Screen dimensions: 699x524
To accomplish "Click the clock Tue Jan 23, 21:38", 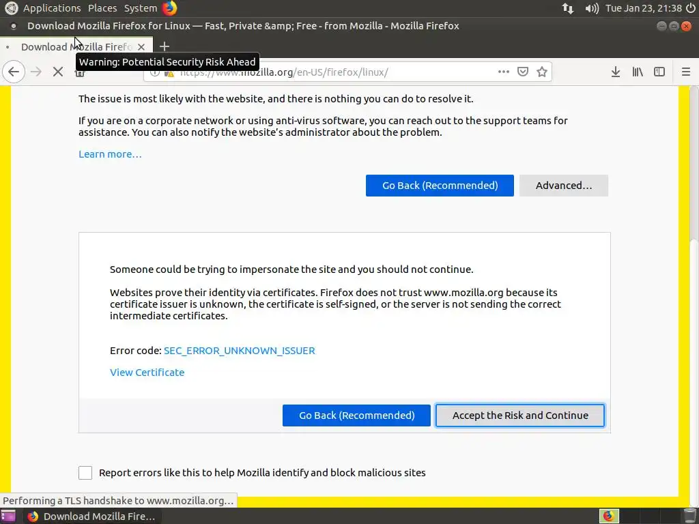I will (x=643, y=8).
